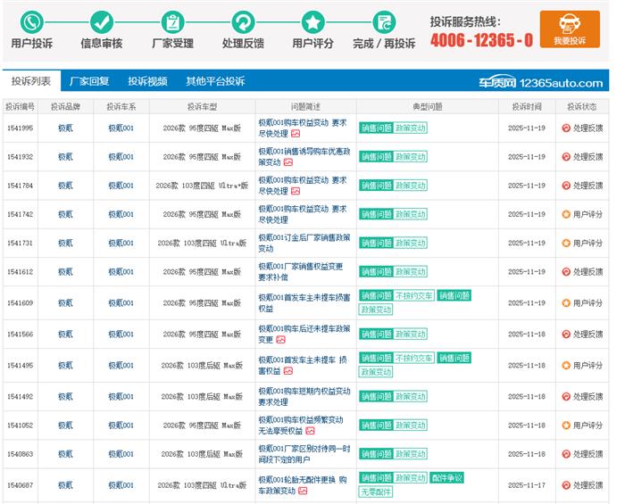
Task: Click the 车质网 12365auto.com logo
Action: pos(538,82)
